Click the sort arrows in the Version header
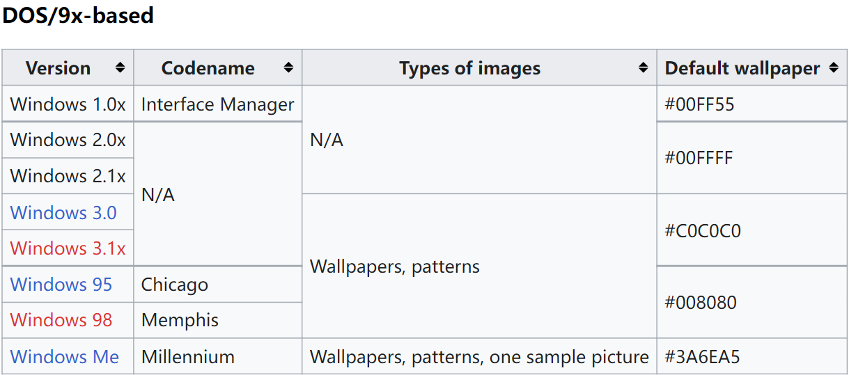The width and height of the screenshot is (849, 375). point(120,68)
